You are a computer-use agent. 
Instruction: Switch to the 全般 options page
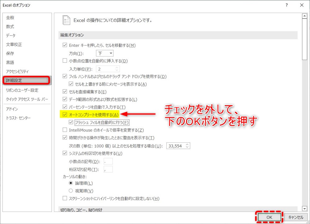(10, 18)
